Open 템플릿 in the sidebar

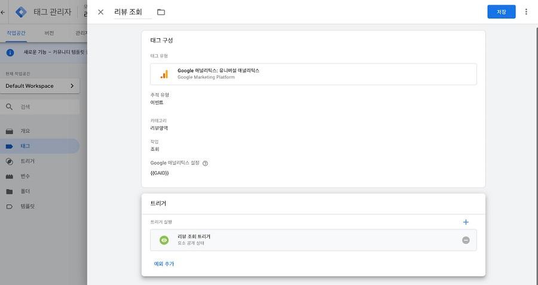click(40, 207)
